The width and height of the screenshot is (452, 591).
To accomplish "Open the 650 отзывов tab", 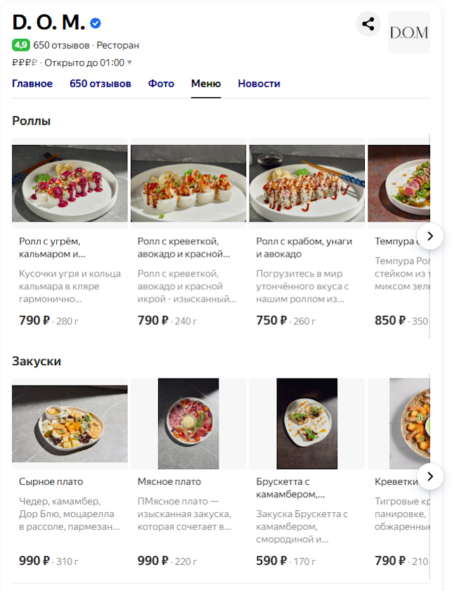I will [100, 84].
